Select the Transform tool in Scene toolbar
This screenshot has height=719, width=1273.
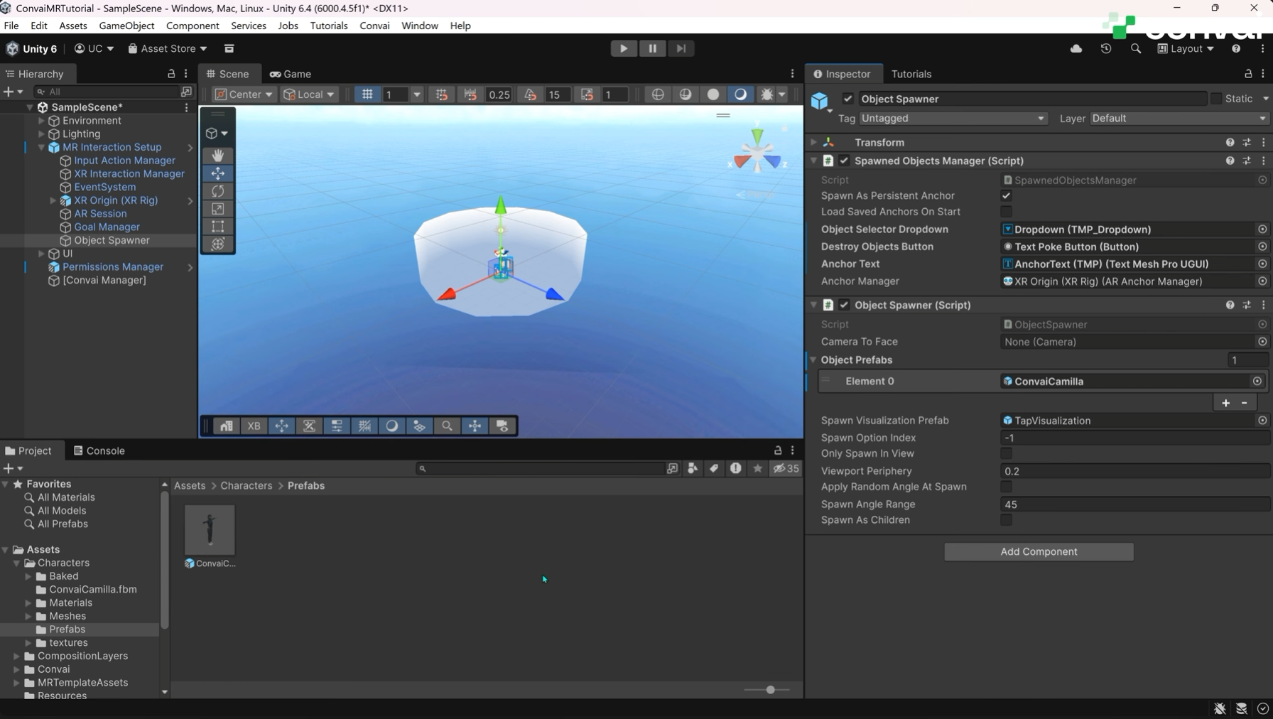[218, 244]
